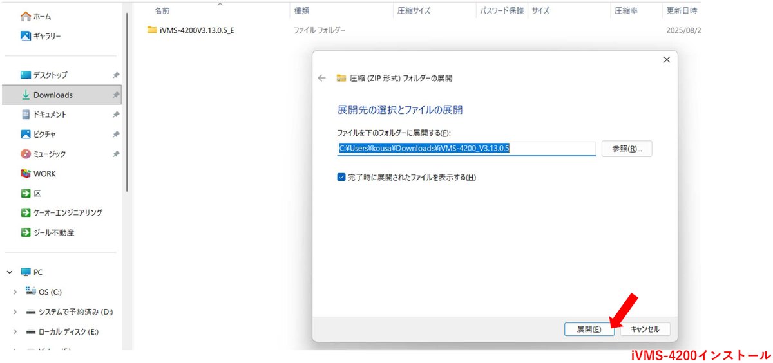Screen dimensions: 773x363
Task: Click the WORK folder icon
Action: [26, 174]
